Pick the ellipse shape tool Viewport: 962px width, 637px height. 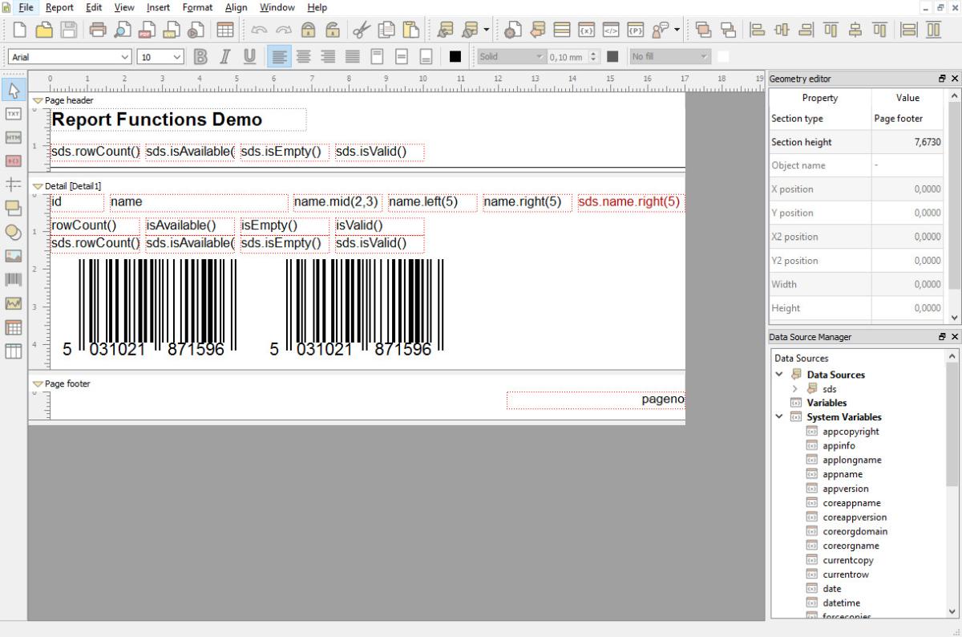coord(14,232)
